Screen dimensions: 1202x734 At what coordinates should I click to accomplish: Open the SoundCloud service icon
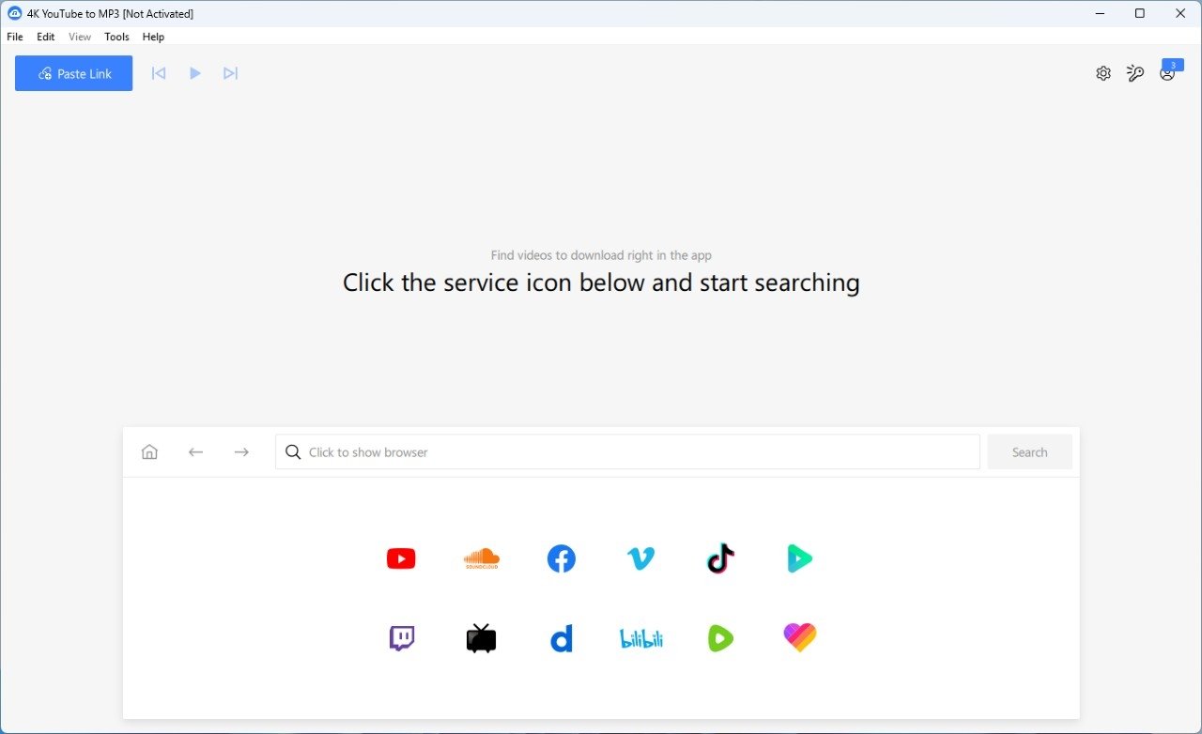(x=482, y=558)
